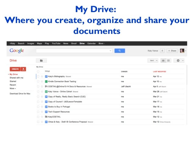Star Katy's Bibliography document
This screenshot has height=145, width=194.
pyautogui.click(x=42, y=77)
